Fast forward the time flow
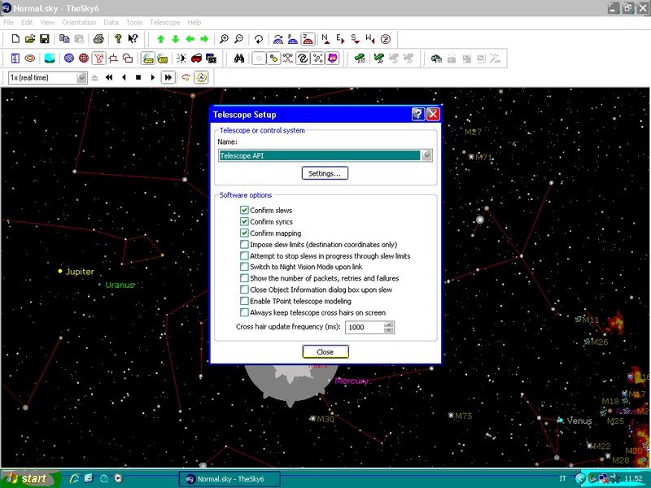The height and width of the screenshot is (488, 651). point(168,77)
